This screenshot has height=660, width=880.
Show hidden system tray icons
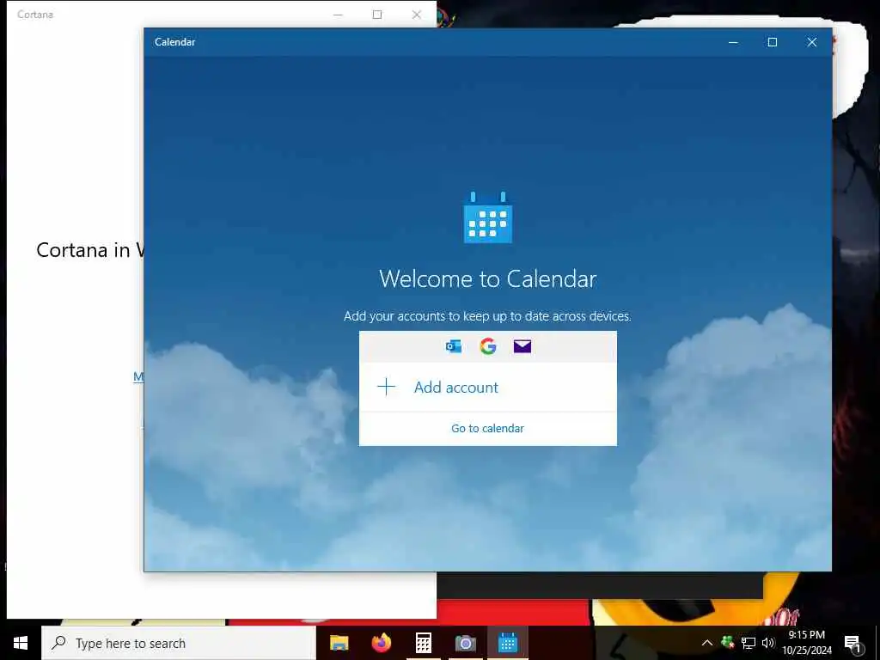707,643
